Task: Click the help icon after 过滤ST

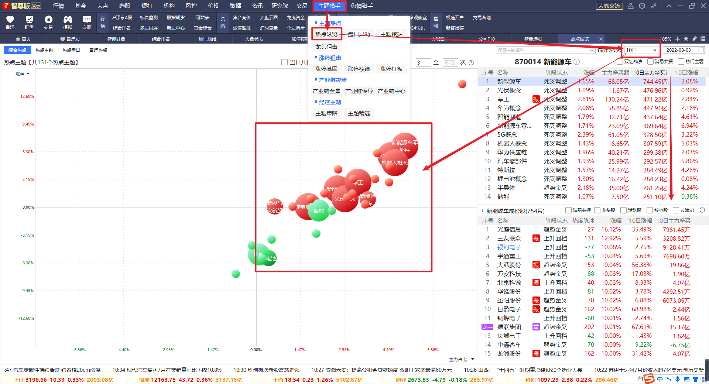Action: coord(702,210)
